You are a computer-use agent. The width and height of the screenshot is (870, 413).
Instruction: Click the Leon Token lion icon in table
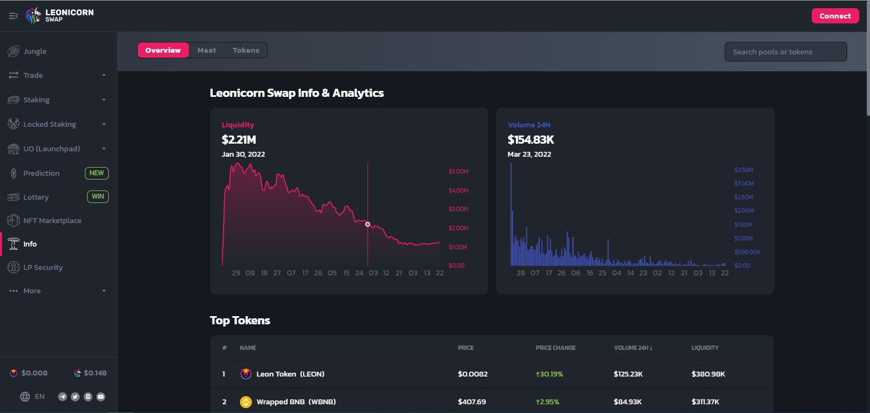[x=246, y=374]
